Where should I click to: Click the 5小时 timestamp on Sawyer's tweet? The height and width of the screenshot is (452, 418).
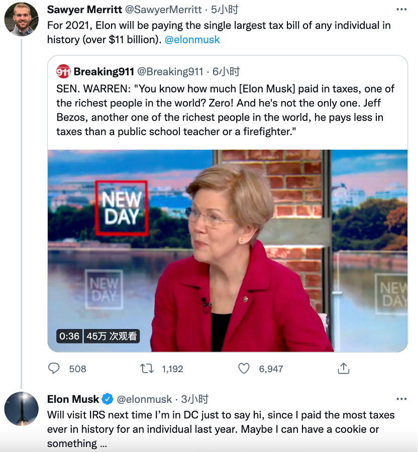224,10
